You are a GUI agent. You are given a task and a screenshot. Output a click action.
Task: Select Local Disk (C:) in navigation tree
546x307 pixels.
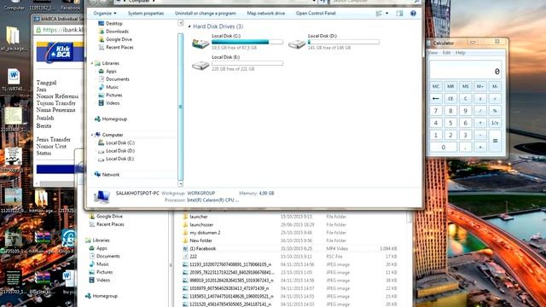coord(116,142)
